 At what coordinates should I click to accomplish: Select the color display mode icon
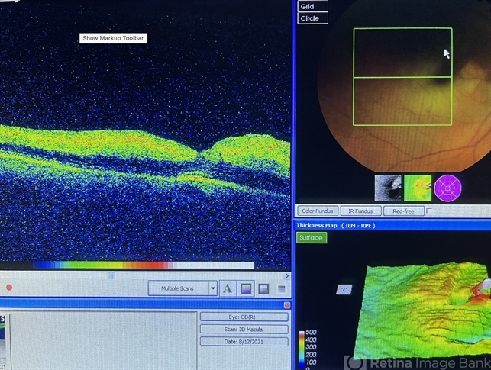(x=246, y=289)
